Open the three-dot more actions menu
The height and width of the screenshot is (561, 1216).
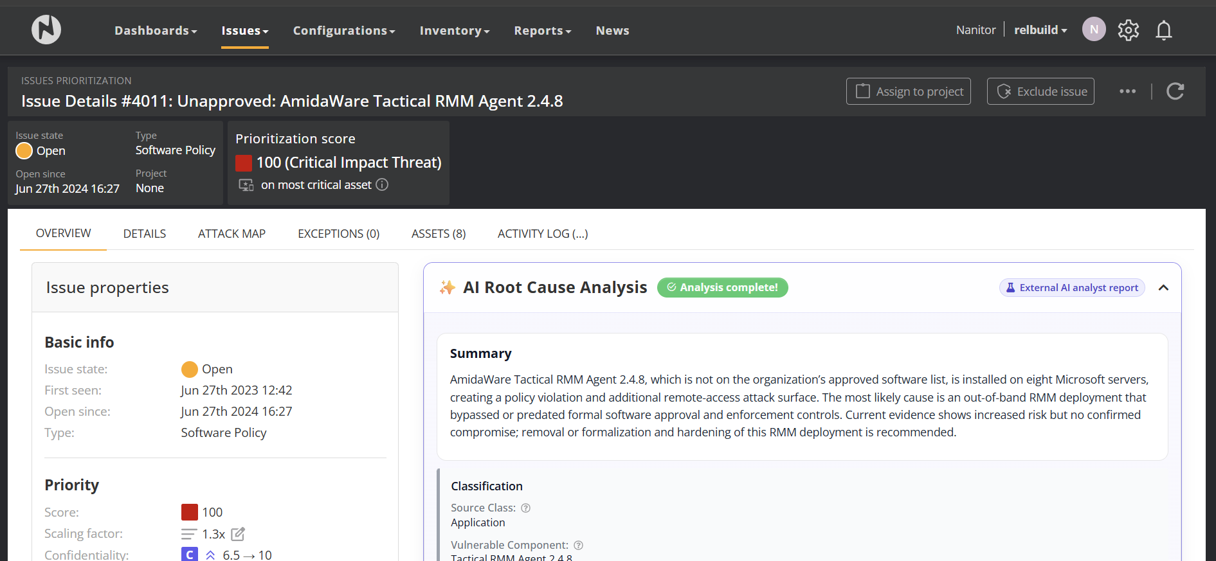(x=1127, y=91)
